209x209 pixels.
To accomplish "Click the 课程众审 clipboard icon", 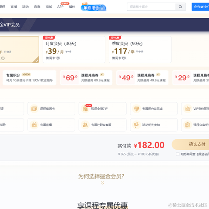I will point(188,125).
